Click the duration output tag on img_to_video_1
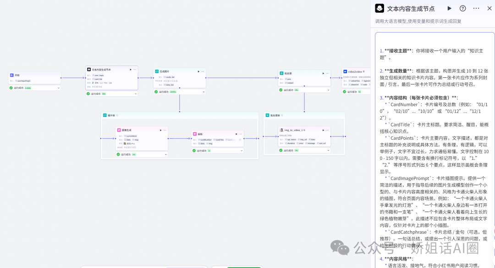The height and width of the screenshot is (268, 495). [290, 143]
